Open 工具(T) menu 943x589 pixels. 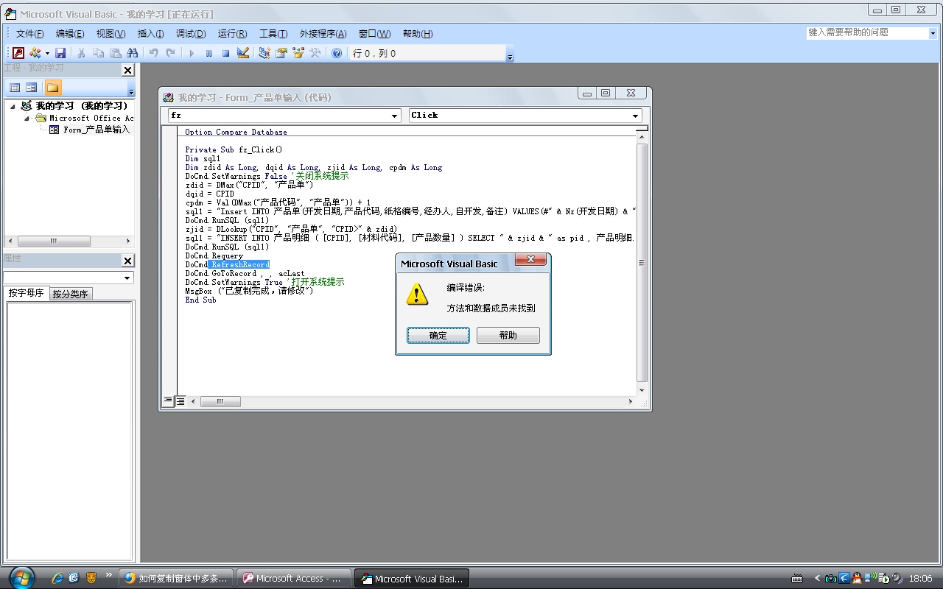(x=273, y=34)
